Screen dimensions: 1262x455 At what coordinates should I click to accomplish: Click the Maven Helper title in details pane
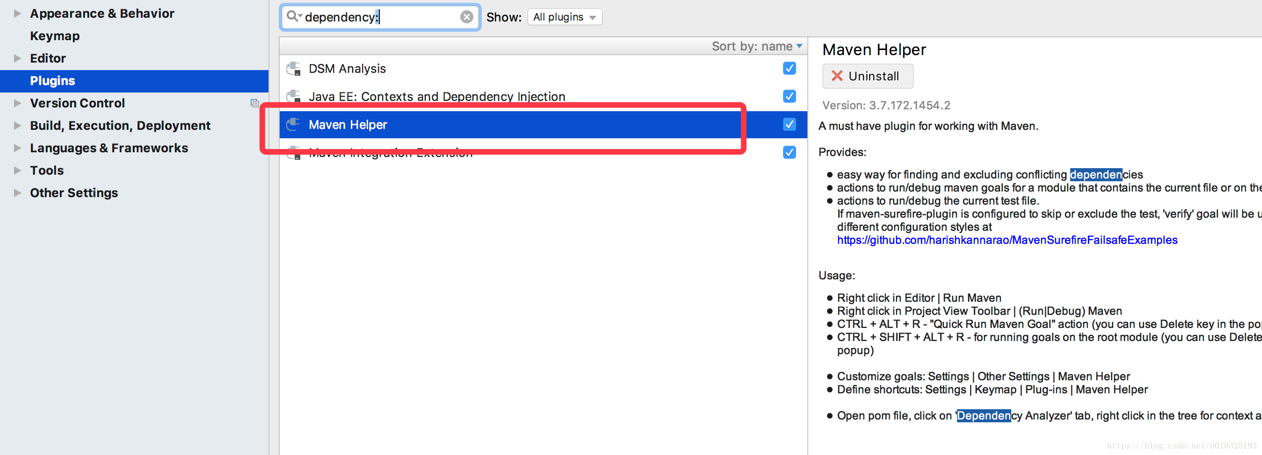tap(874, 50)
